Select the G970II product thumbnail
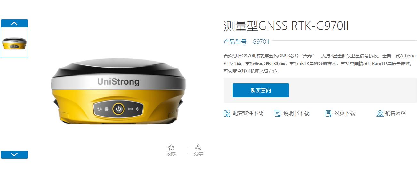This screenshot has width=420, height=173. 14,42
